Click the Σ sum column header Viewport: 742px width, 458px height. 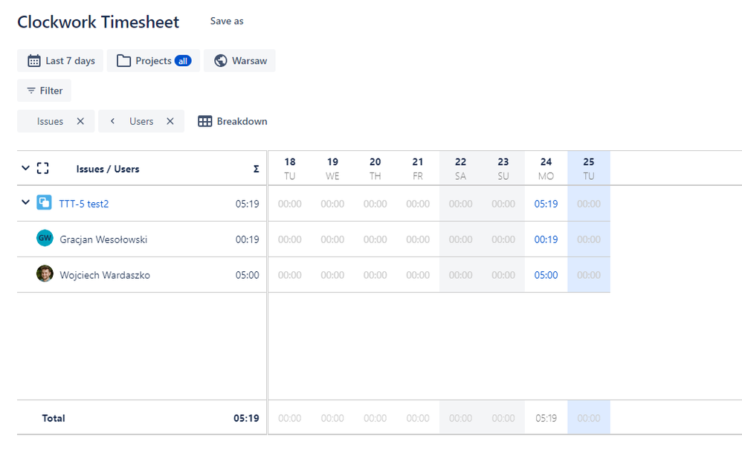click(x=256, y=168)
